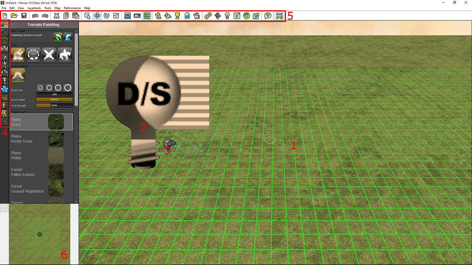Select the Plains Rocky Grass layer
The width and height of the screenshot is (472, 265).
point(41,139)
